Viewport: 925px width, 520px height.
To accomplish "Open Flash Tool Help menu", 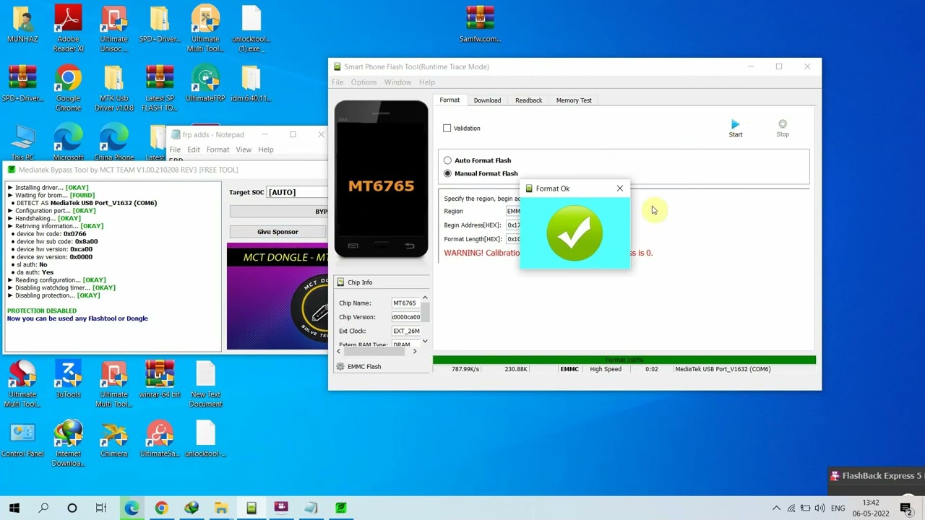I will [x=427, y=82].
